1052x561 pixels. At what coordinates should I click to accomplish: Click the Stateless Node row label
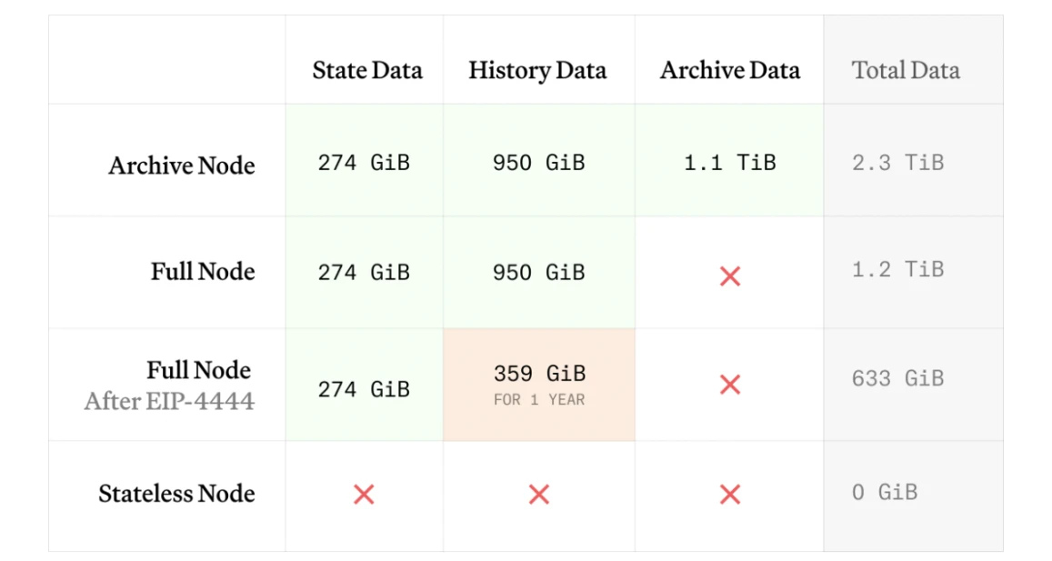176,494
